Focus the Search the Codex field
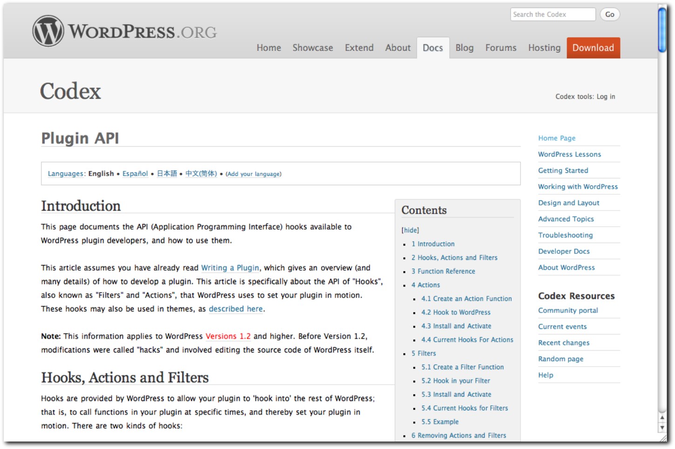 coord(553,14)
